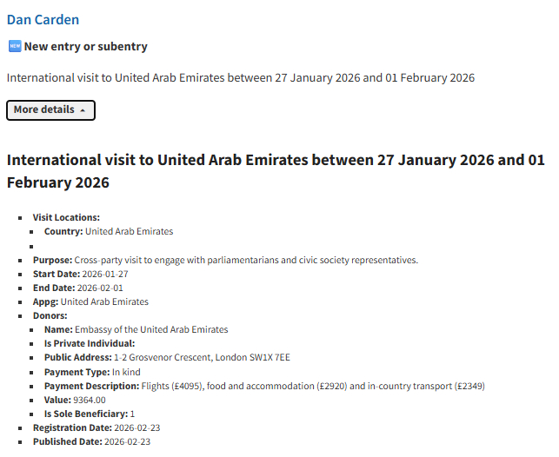
Task: Click the Is Private Individual field
Action: 90,344
